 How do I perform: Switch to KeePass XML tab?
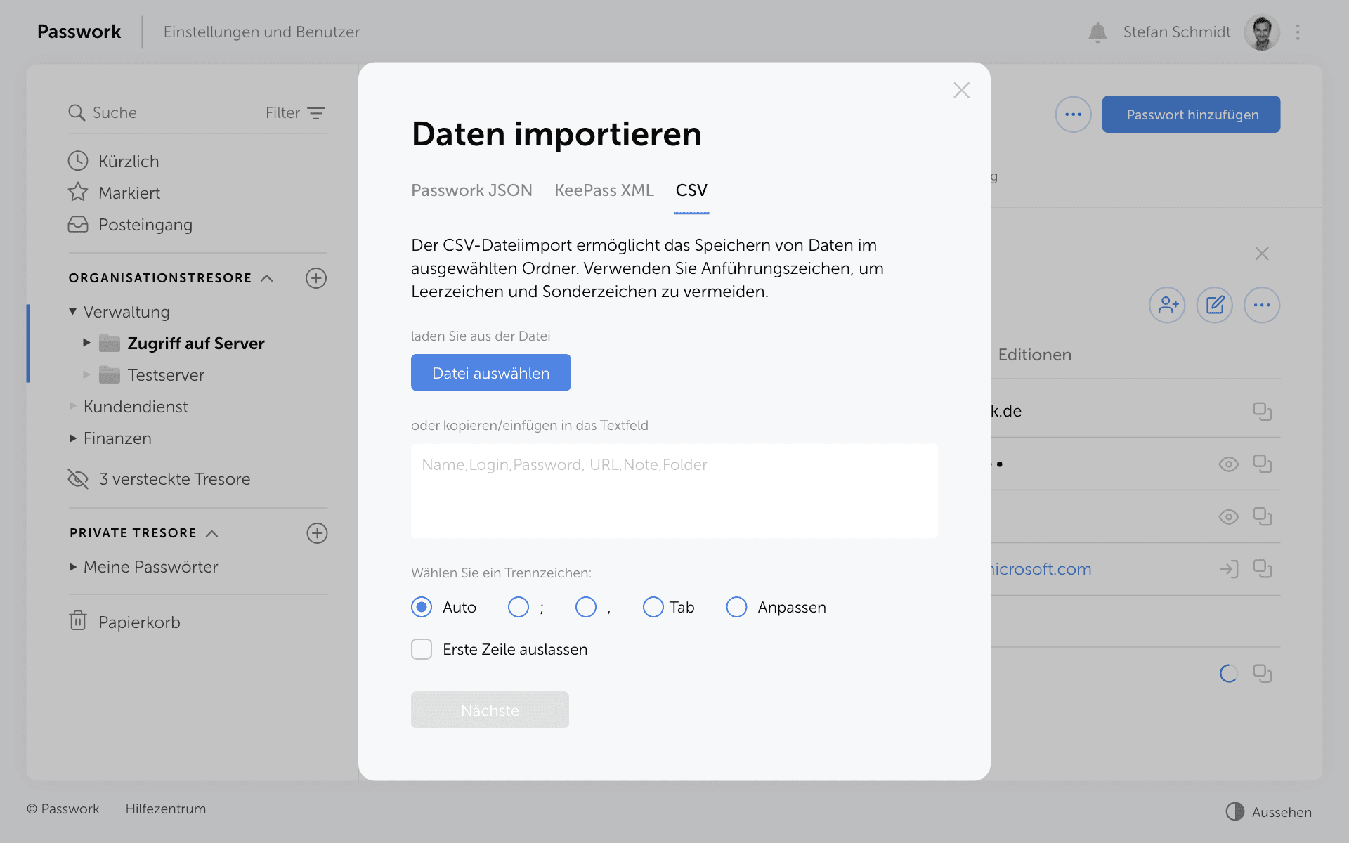604,190
